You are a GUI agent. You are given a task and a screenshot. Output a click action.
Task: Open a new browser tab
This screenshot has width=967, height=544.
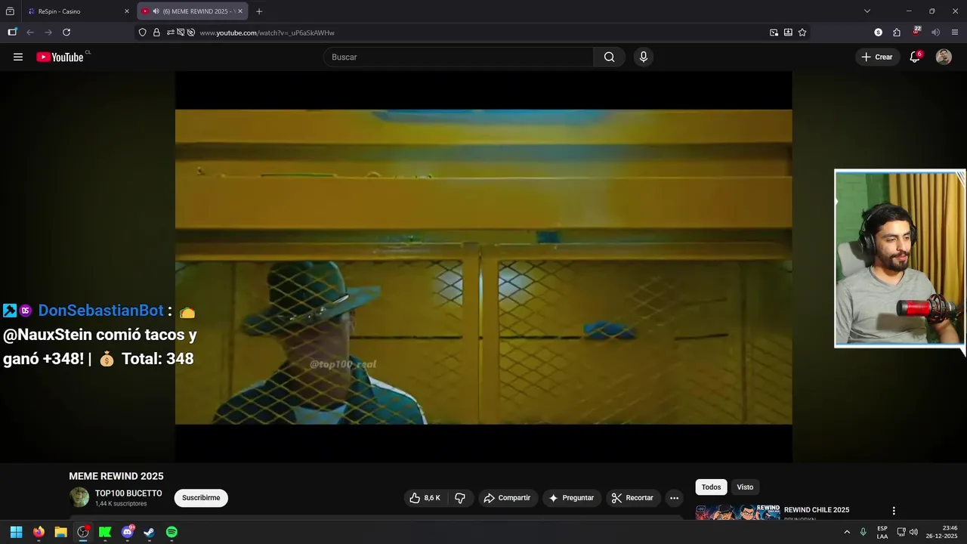[x=259, y=11]
